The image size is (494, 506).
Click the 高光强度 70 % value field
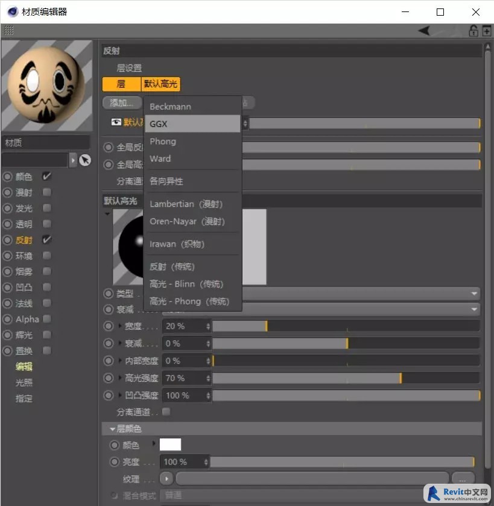(186, 378)
